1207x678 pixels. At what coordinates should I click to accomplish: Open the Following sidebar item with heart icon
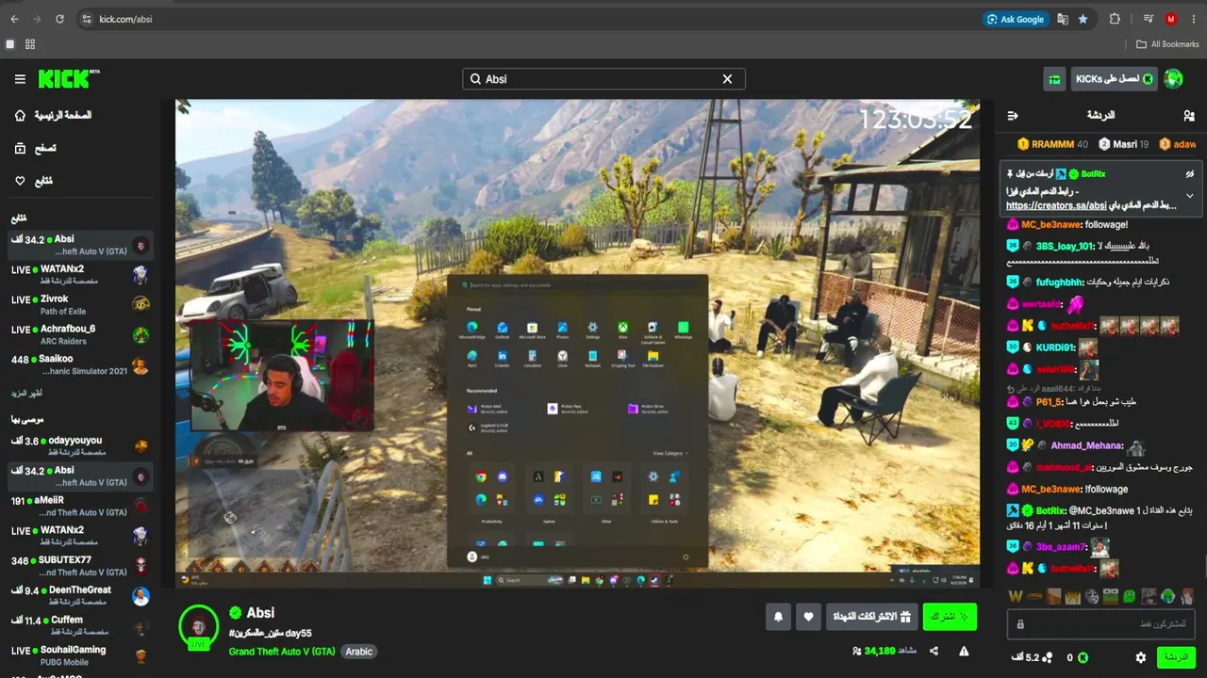point(33,181)
